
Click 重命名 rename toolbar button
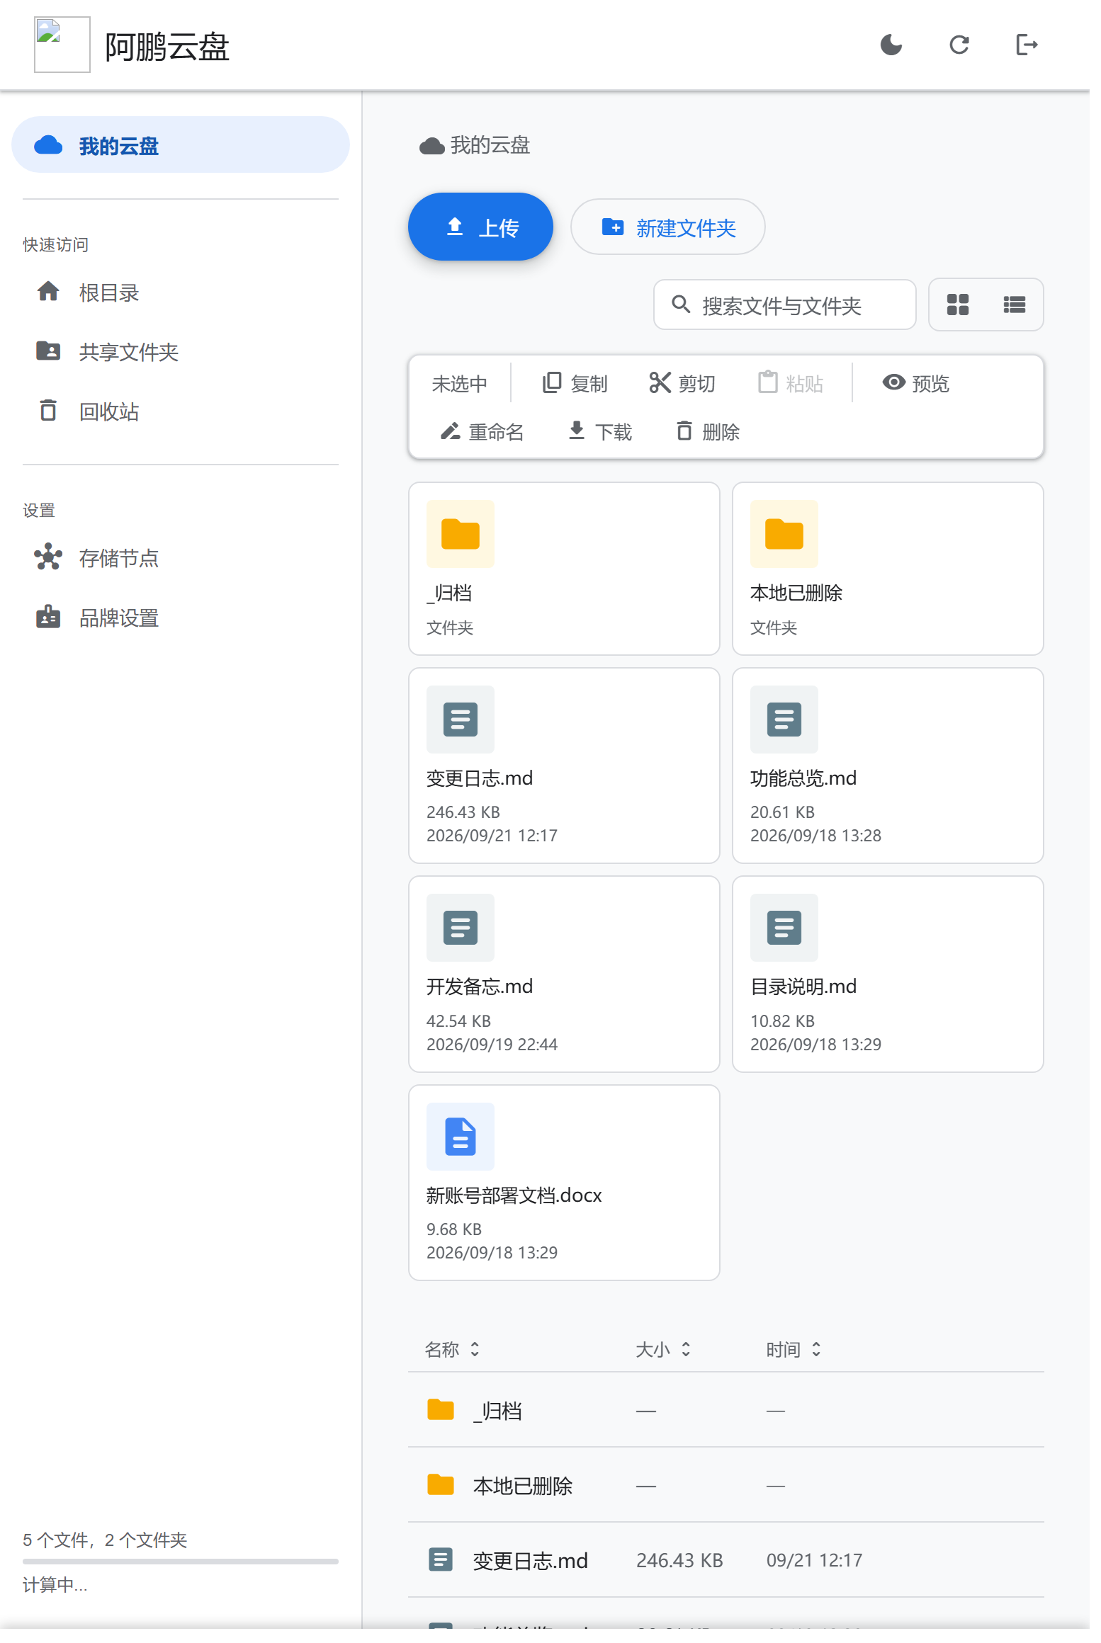click(482, 431)
